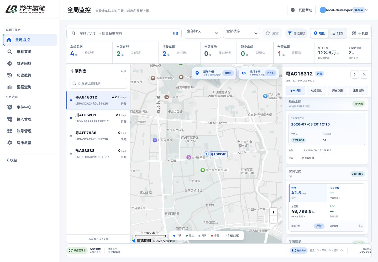Screen dimensions: 378x262
Task: Open 账号管理 users icon in sidebar
Action: 10,131
